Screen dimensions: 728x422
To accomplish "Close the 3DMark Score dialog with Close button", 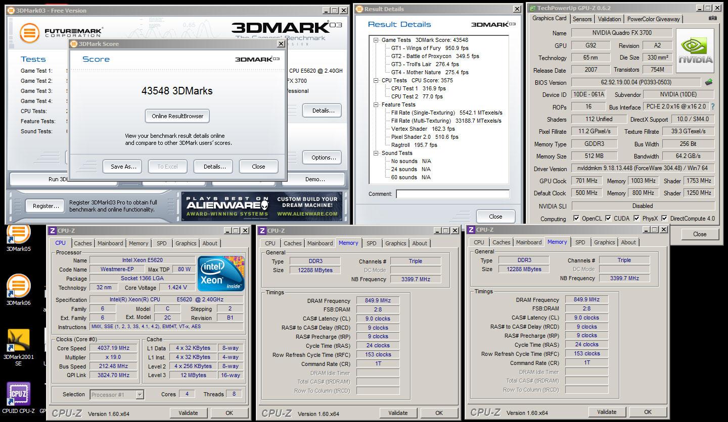I will (x=258, y=167).
